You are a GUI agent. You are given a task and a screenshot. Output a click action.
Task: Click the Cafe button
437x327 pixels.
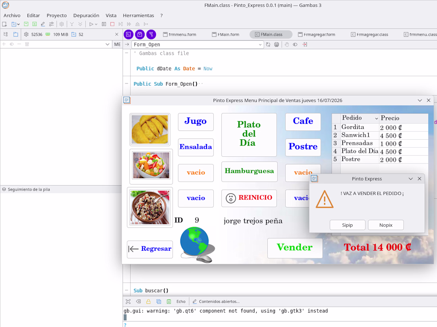tap(303, 121)
